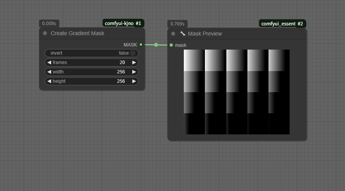
Task: Decrease the width value with left arrow
Action: click(49, 72)
